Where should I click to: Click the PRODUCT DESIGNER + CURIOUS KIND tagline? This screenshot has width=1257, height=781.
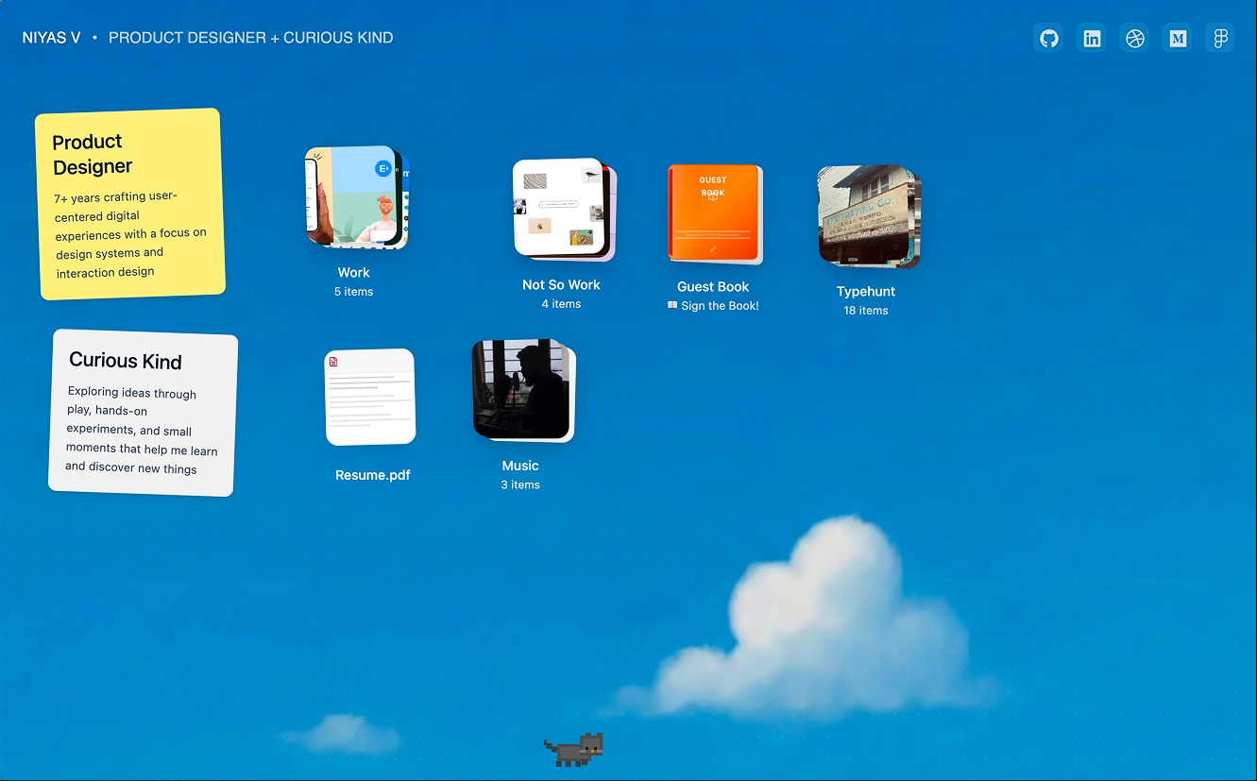[250, 39]
